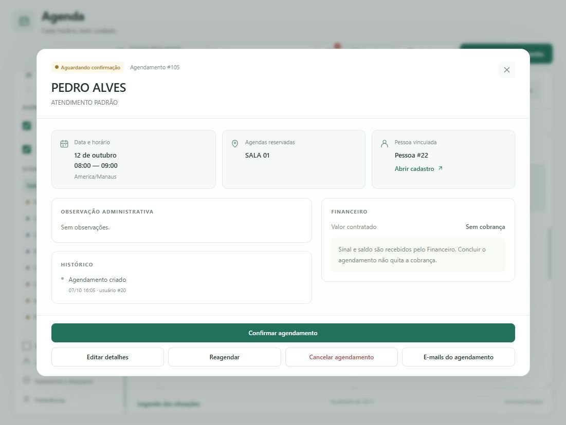
Task: Click the Pessoa #22 text
Action: (x=411, y=156)
